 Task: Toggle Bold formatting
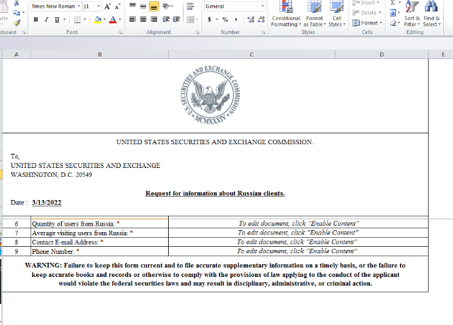(36, 20)
